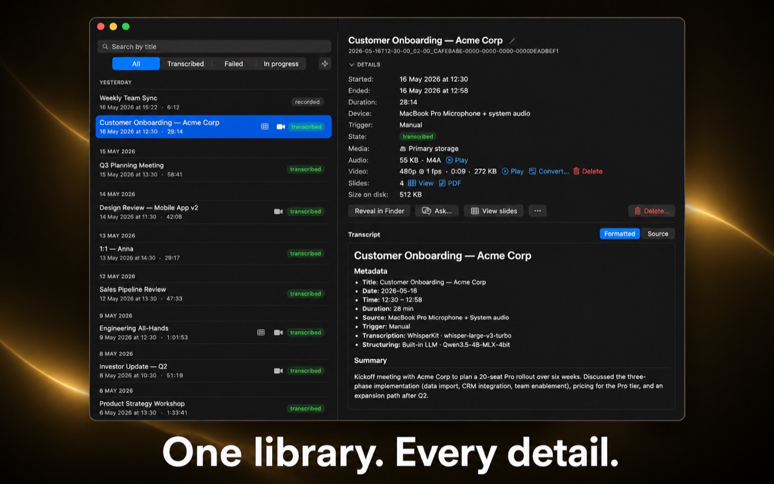This screenshot has width=774, height=484.
Task: Select the Weekly Team Sync recording
Action: point(214,102)
